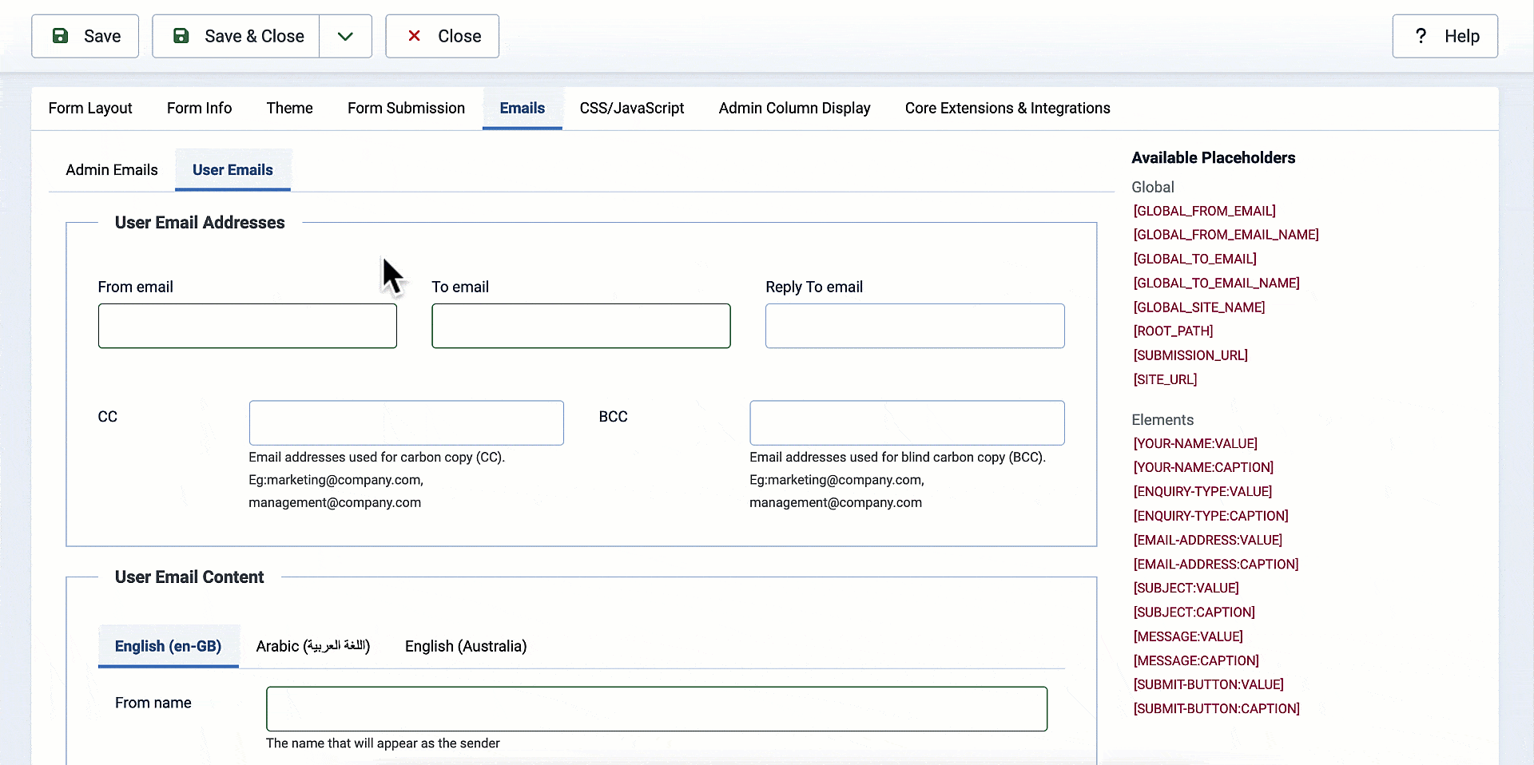Insert [GLOBAL_SITE_NAME] placeholder
Viewport: 1534px width, 765px height.
point(1198,307)
